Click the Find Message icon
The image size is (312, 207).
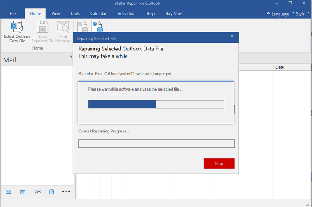pyautogui.click(x=63, y=27)
